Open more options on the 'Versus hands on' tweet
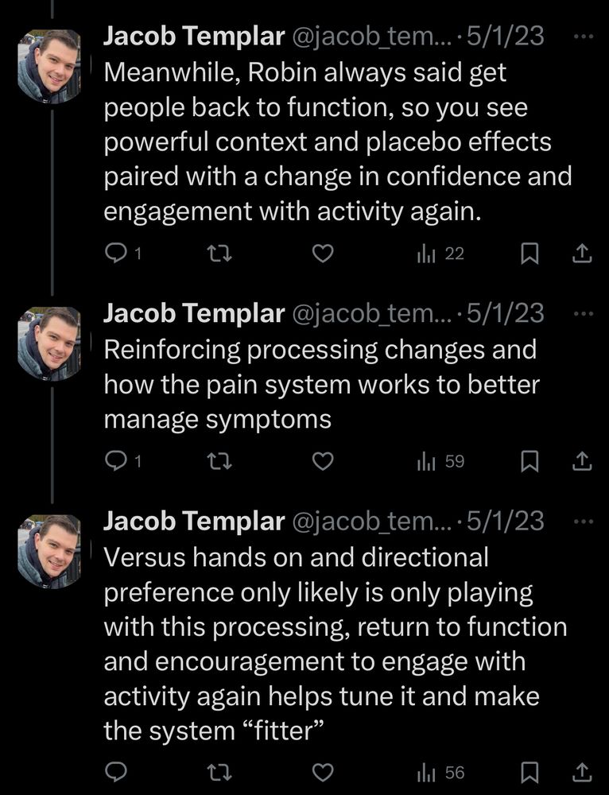 click(x=583, y=522)
